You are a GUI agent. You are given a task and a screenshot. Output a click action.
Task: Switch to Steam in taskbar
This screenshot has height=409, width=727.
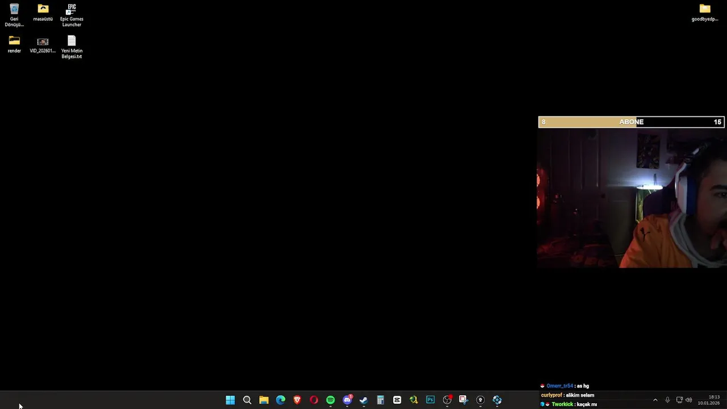coord(363,400)
